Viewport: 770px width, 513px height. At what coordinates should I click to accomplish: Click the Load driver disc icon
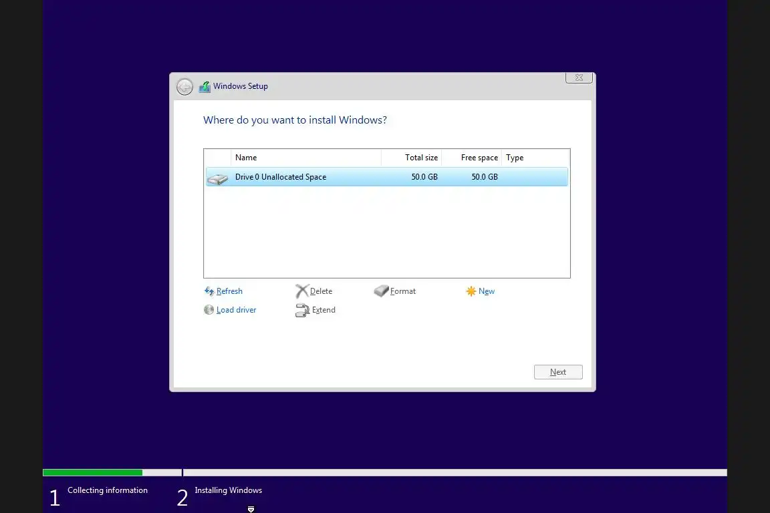pos(209,310)
